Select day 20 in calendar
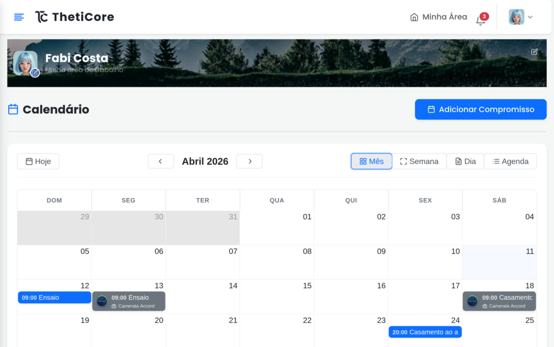This screenshot has width=554, height=347. 129,331
